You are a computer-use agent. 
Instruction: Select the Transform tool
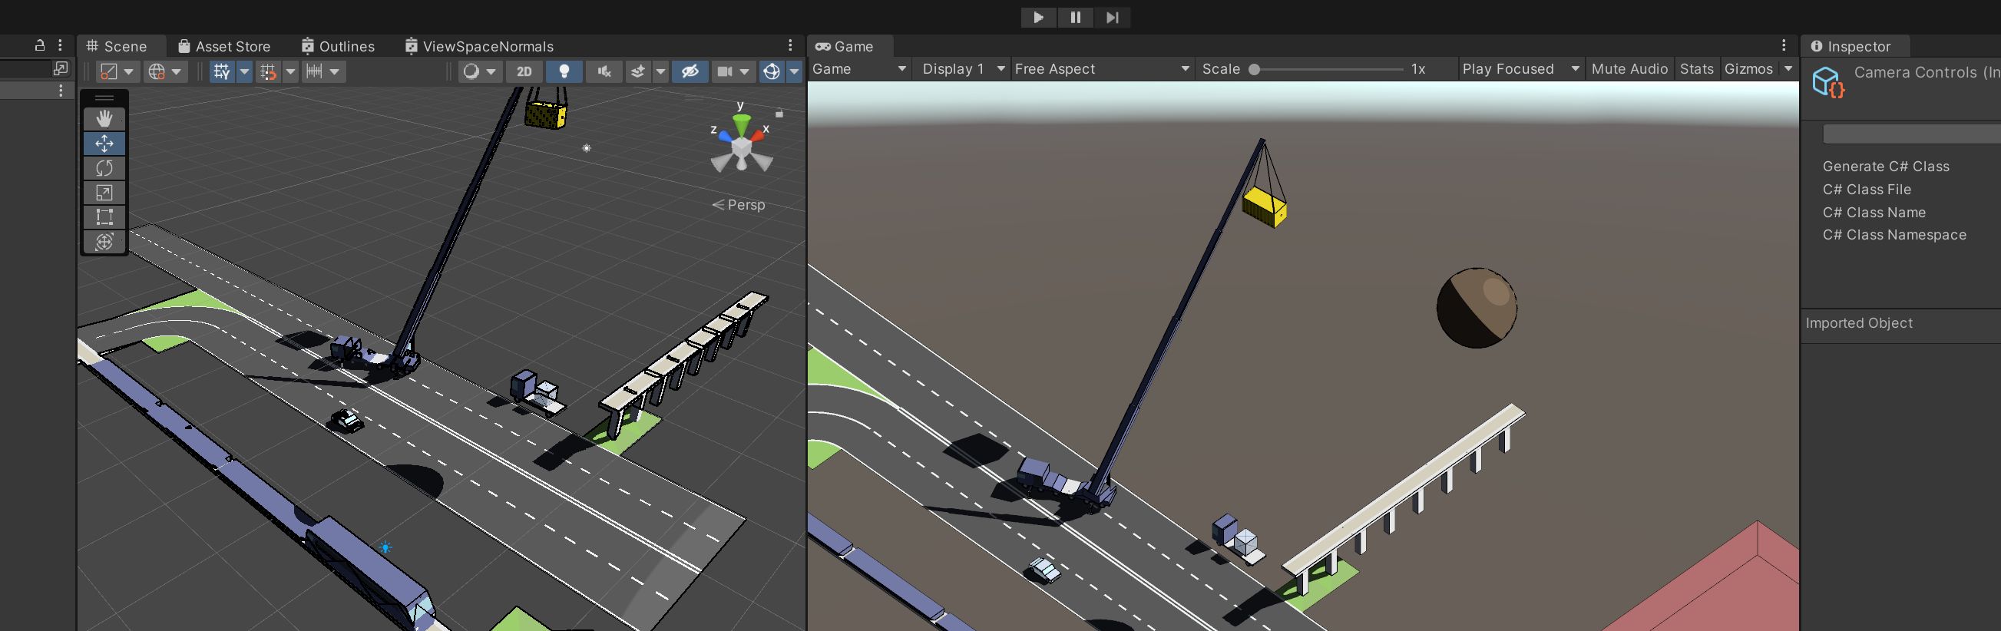pos(104,242)
